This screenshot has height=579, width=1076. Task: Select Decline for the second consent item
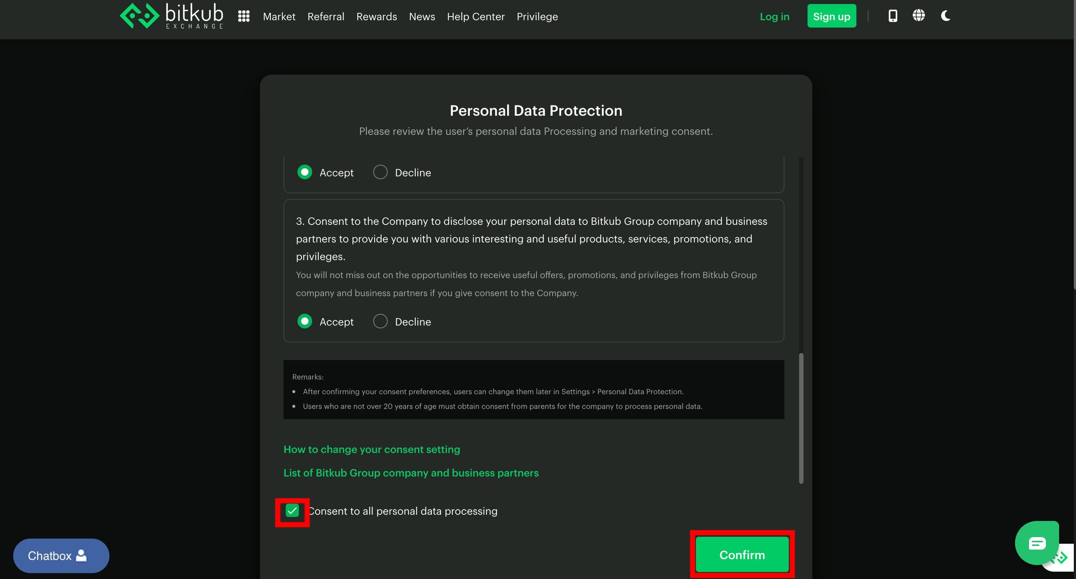coord(380,172)
